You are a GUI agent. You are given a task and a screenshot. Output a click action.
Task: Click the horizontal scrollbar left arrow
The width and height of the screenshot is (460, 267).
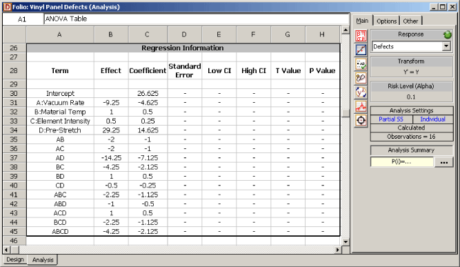point(6,250)
